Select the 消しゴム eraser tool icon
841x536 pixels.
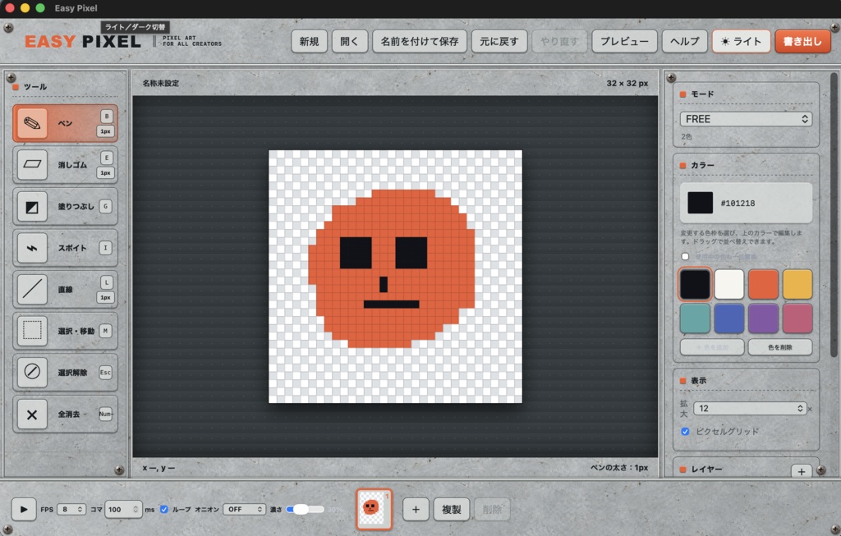pyautogui.click(x=32, y=164)
